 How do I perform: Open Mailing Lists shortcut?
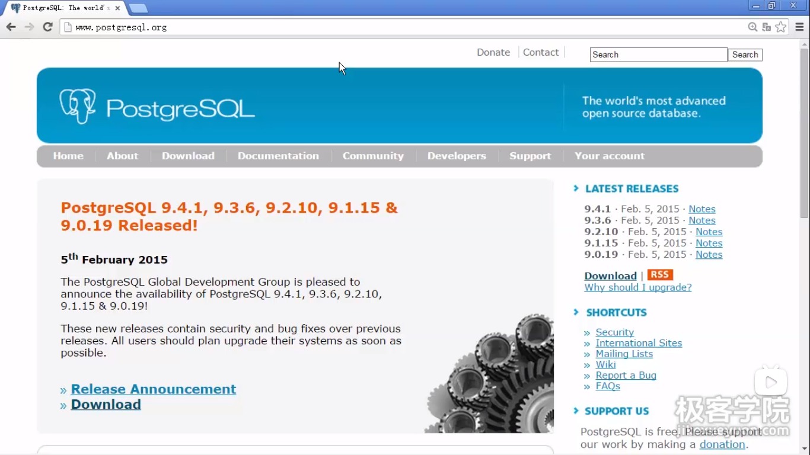624,354
